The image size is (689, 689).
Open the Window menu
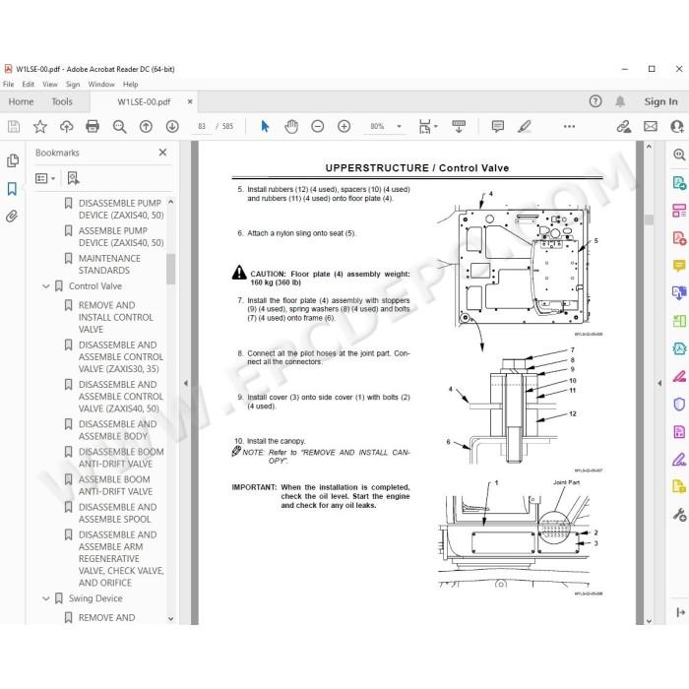tap(101, 85)
